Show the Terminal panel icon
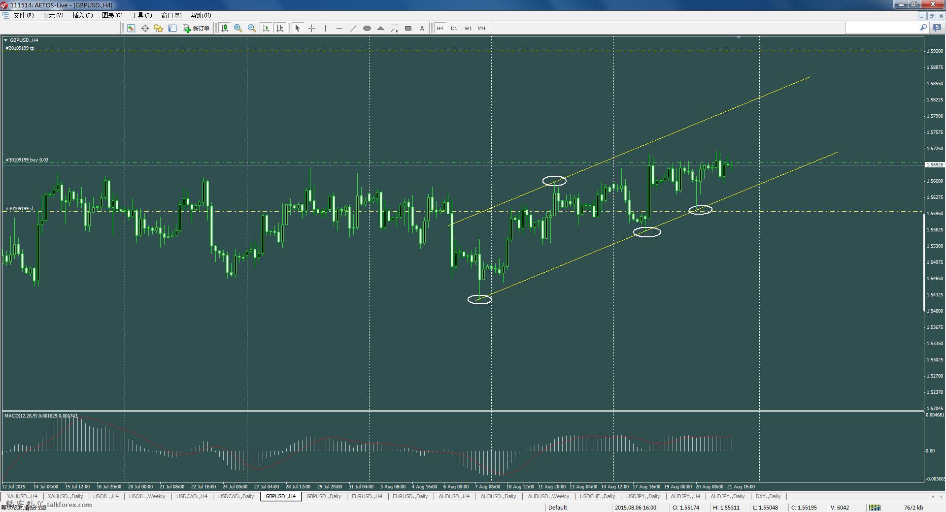The image size is (946, 512). point(172,28)
